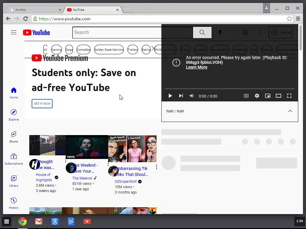Go to Home in the sidebar
This screenshot has height=229, width=306.
pos(14,93)
